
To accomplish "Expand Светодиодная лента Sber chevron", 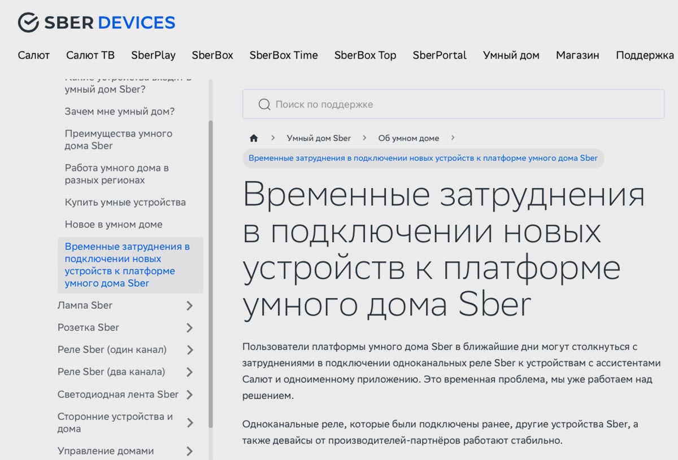I will (189, 395).
